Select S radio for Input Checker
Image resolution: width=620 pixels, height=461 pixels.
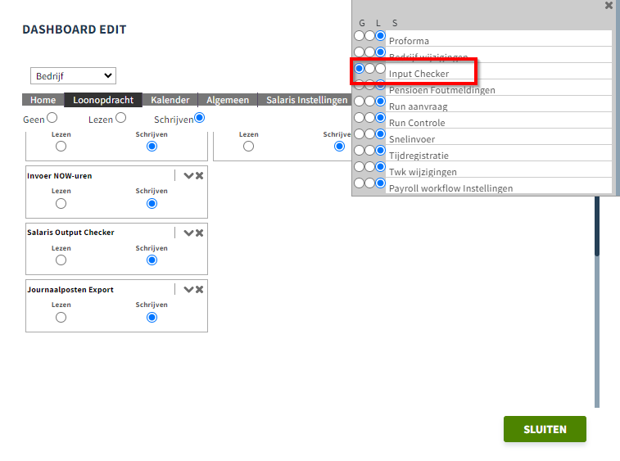[x=380, y=69]
